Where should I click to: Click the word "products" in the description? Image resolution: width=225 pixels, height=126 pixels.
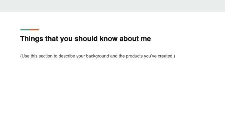(133, 56)
